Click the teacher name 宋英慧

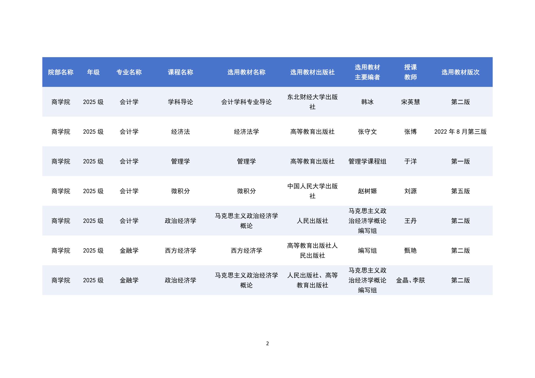click(x=410, y=102)
